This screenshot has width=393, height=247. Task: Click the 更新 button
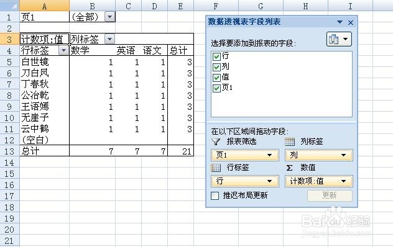click(330, 195)
